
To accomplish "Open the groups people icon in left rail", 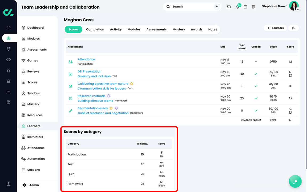I will [9, 59].
